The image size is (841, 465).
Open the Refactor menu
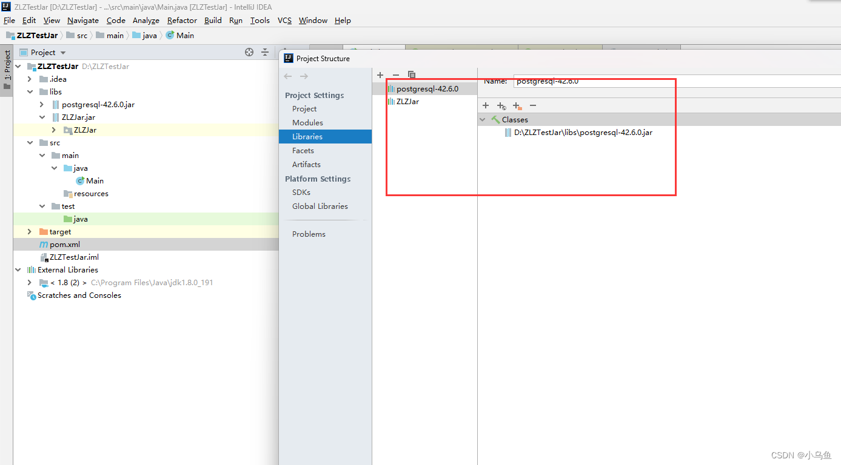coord(183,20)
